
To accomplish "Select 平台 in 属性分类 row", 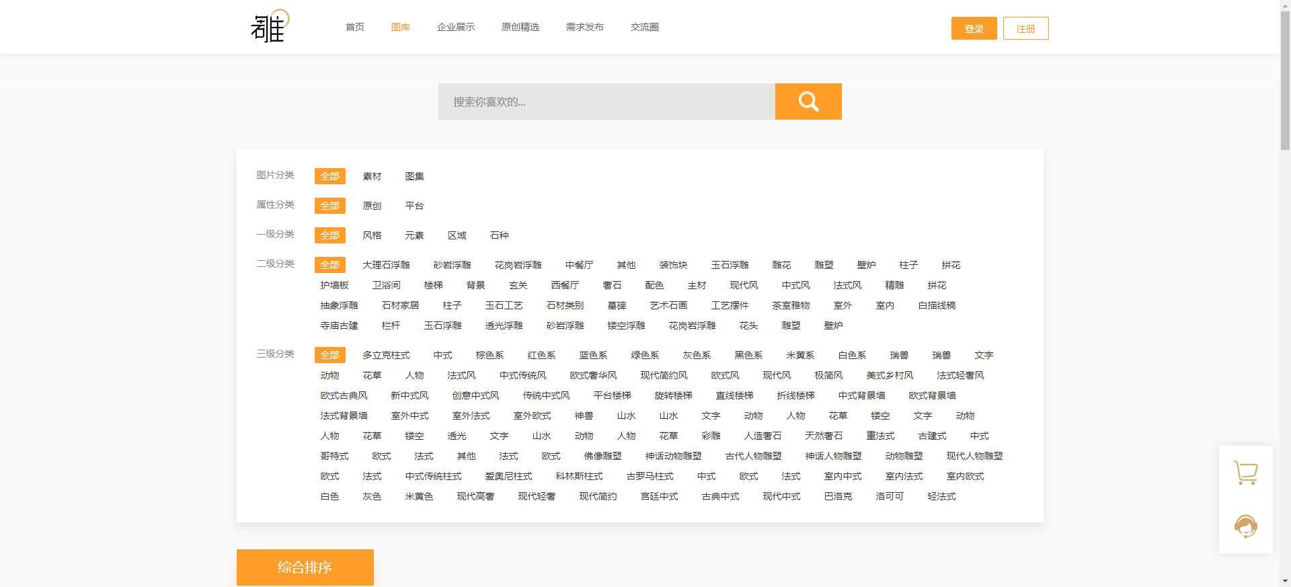I will tap(415, 206).
